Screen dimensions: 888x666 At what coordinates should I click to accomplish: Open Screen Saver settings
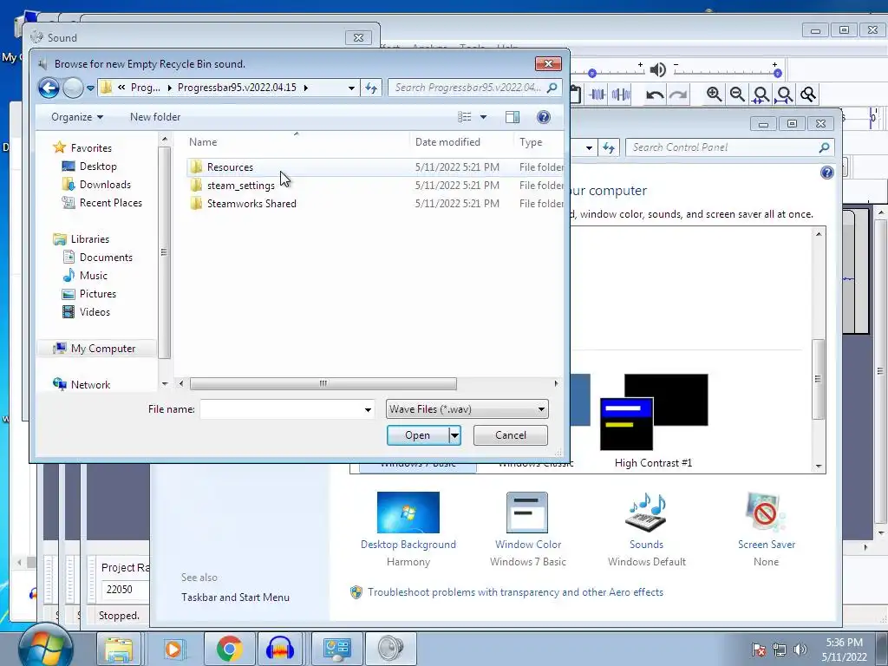point(766,528)
